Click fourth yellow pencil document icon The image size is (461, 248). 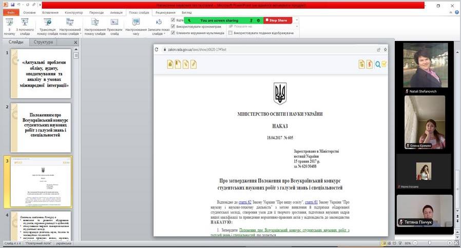pos(193,64)
